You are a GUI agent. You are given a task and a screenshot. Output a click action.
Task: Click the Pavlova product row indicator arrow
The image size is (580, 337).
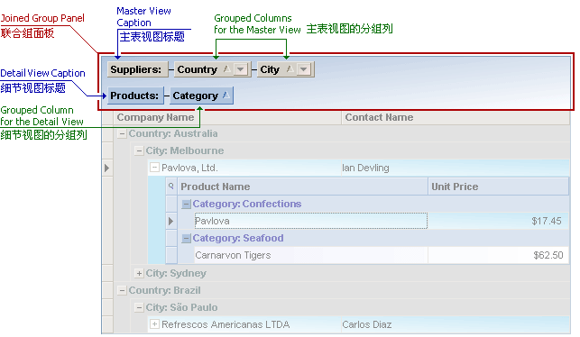click(171, 221)
